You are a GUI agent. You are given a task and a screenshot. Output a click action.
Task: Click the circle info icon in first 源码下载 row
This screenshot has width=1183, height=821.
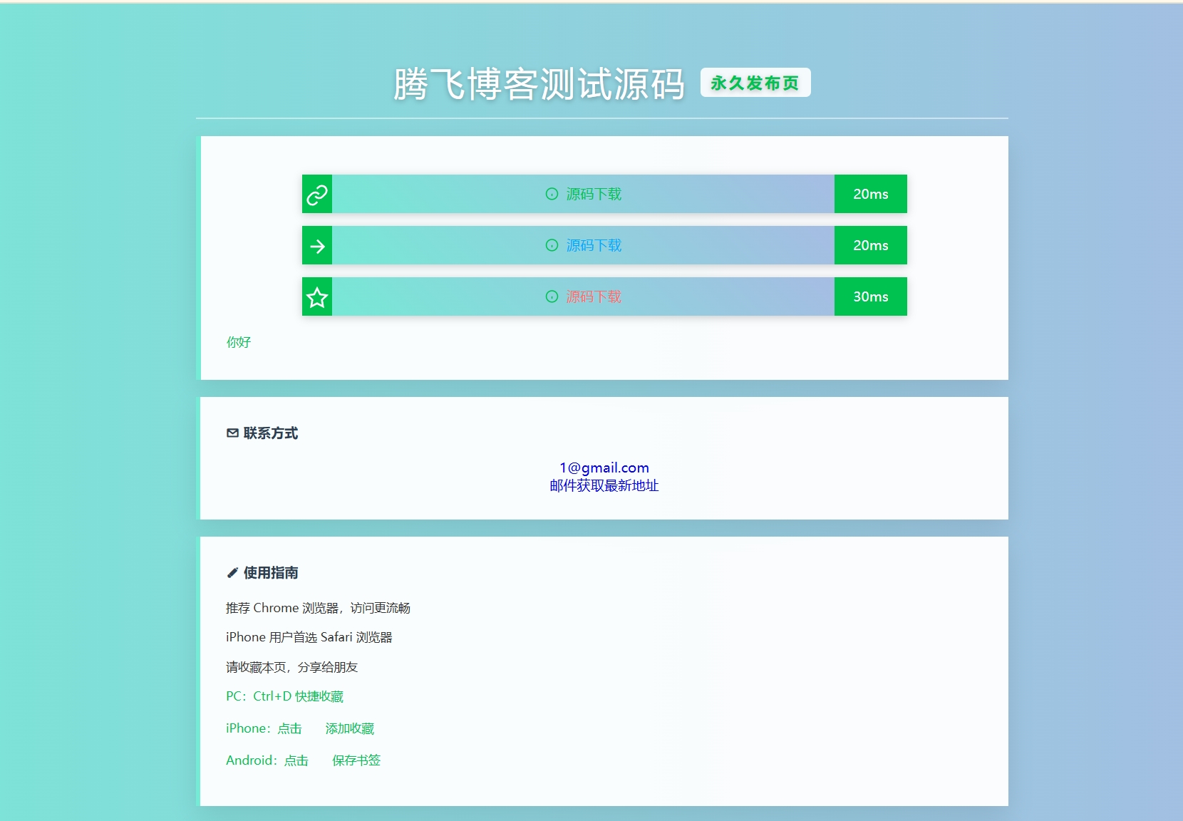tap(552, 194)
